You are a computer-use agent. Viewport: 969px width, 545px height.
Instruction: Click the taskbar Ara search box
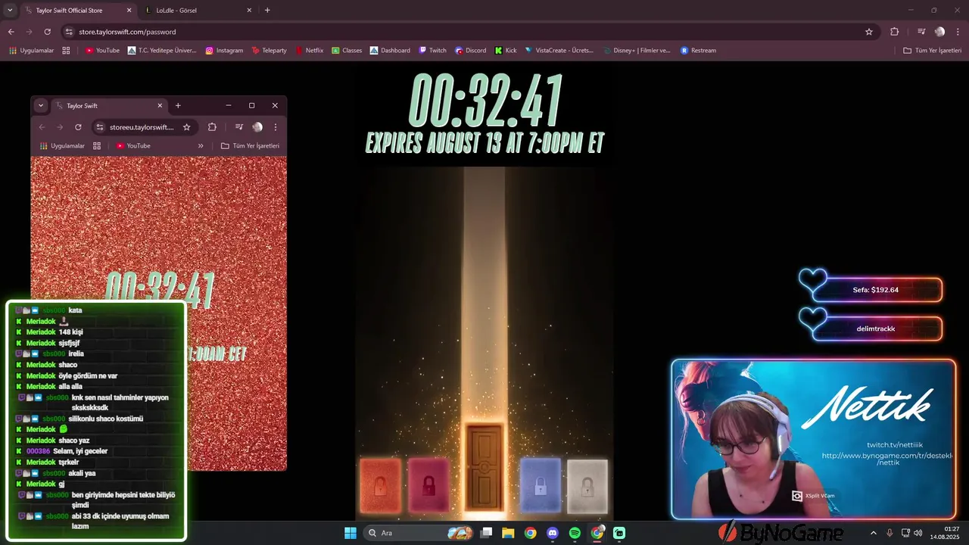(418, 533)
